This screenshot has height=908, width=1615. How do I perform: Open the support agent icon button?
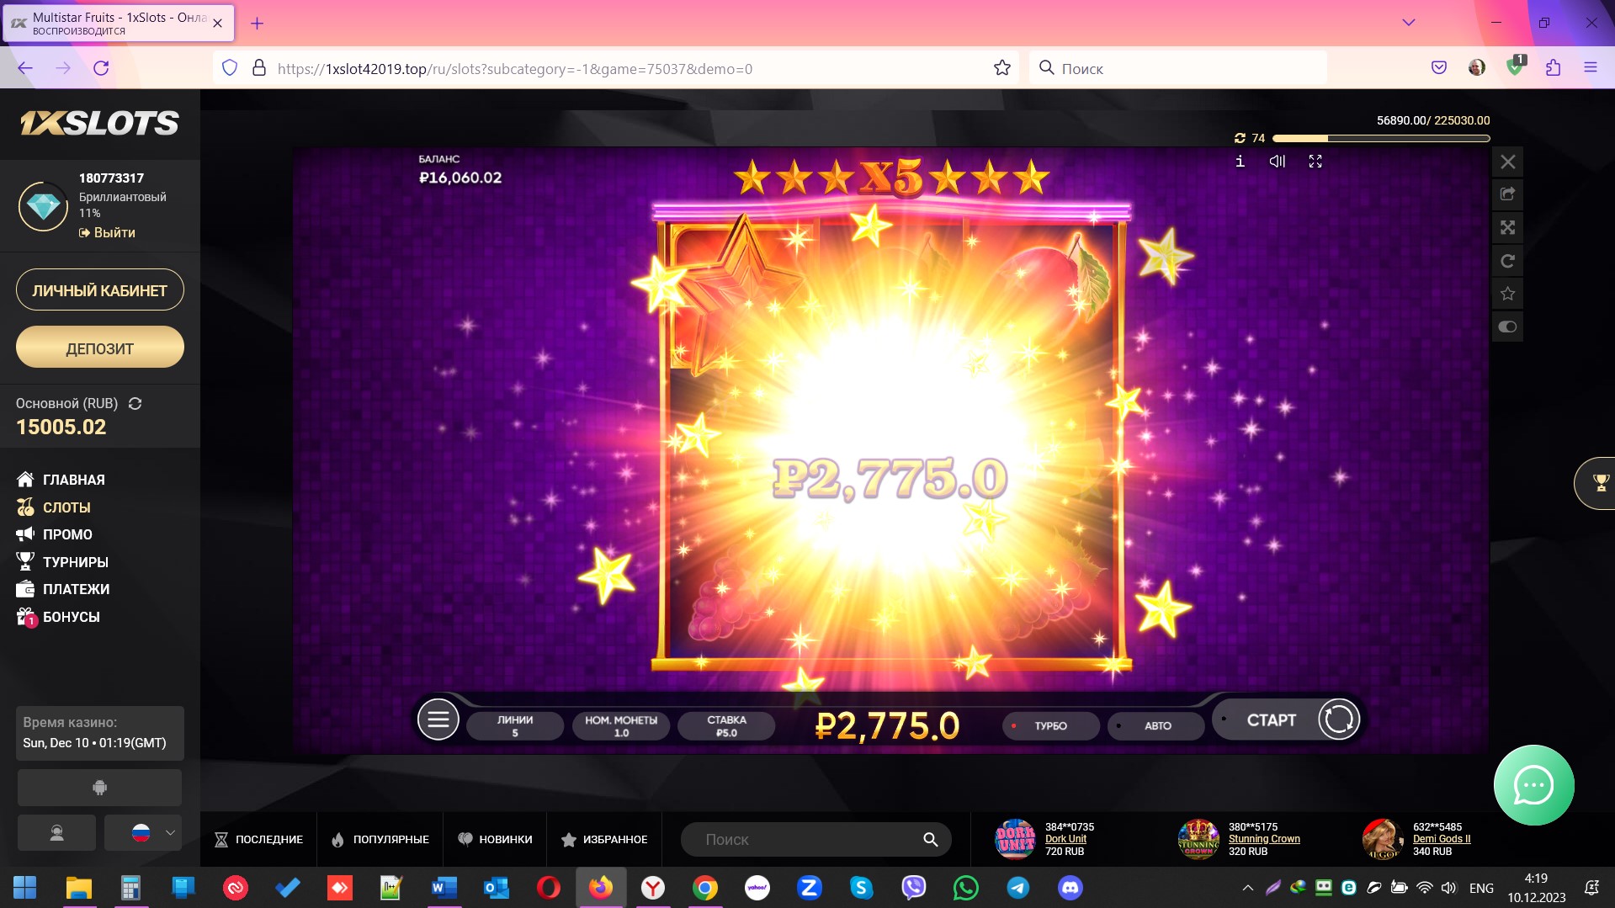click(56, 833)
